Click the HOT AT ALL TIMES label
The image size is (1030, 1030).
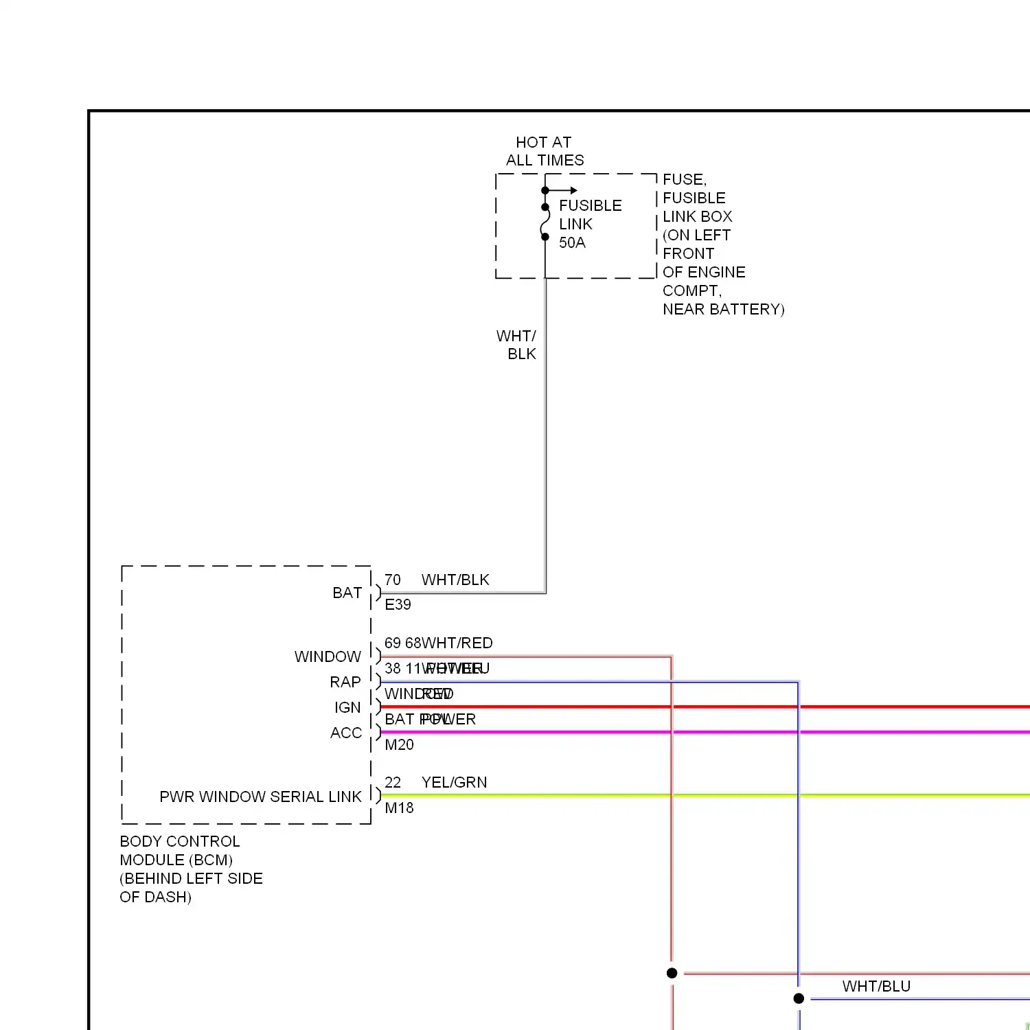pos(545,151)
